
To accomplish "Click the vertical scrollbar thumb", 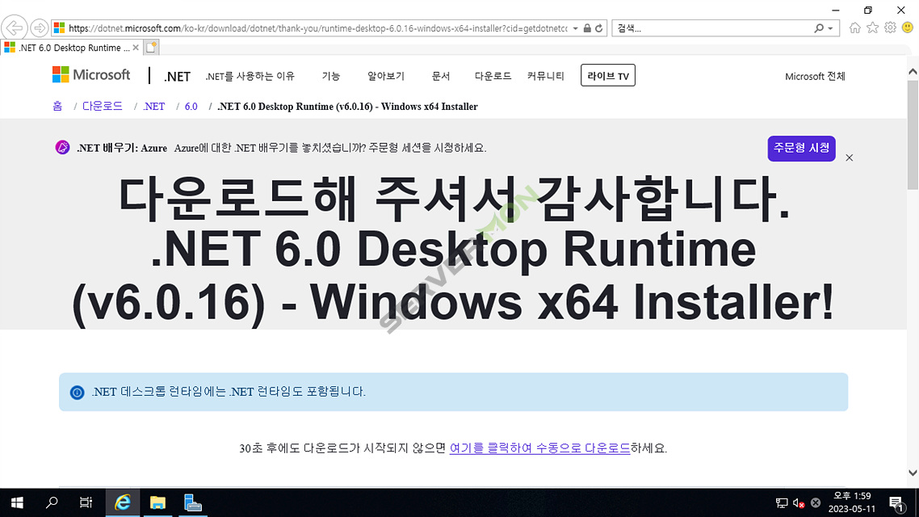I will [x=913, y=135].
